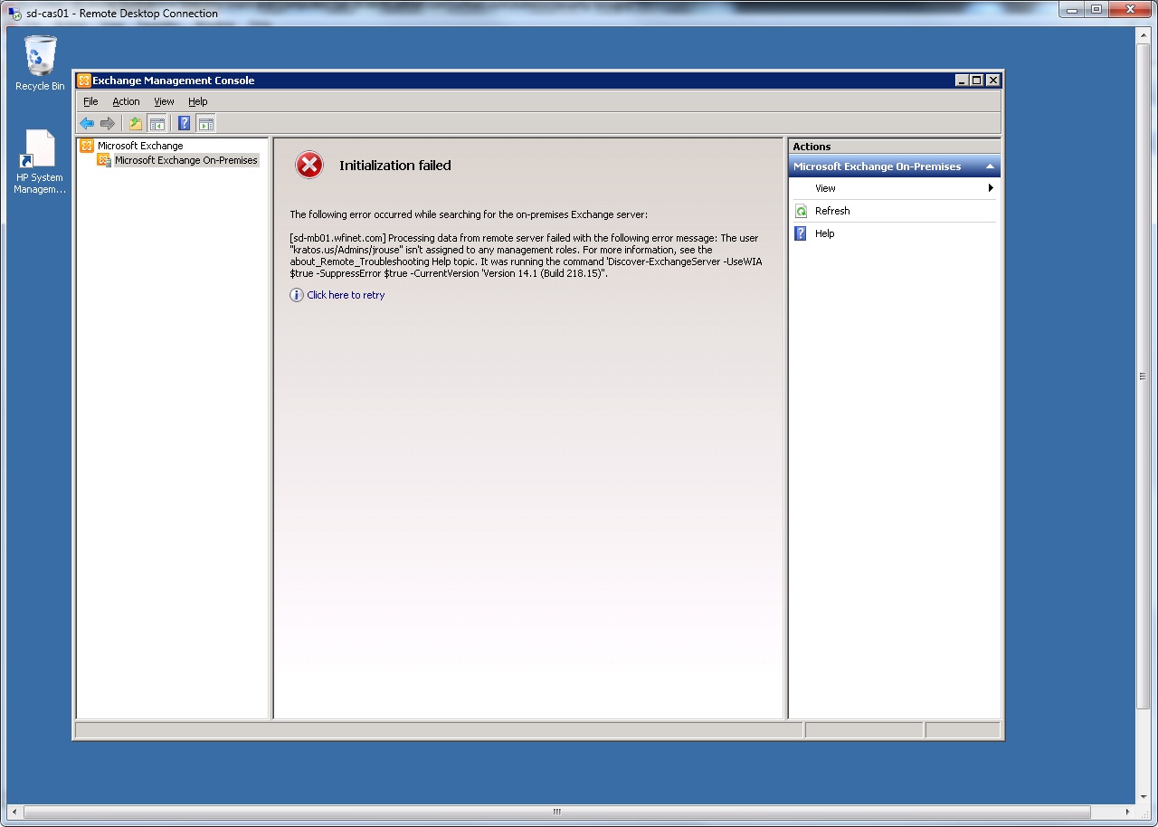
Task: Click the horizontal scrollbar left arrow
Action: tap(13, 812)
